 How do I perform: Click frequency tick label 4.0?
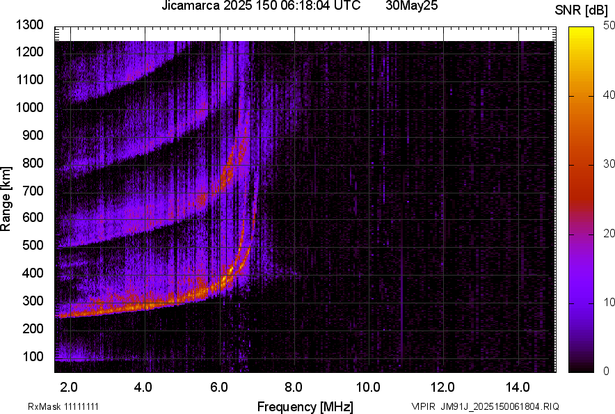[143, 388]
